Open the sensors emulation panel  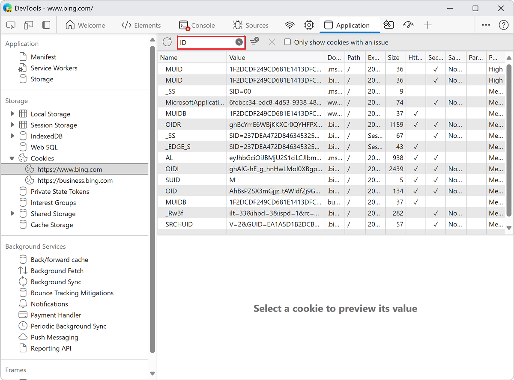coord(309,25)
